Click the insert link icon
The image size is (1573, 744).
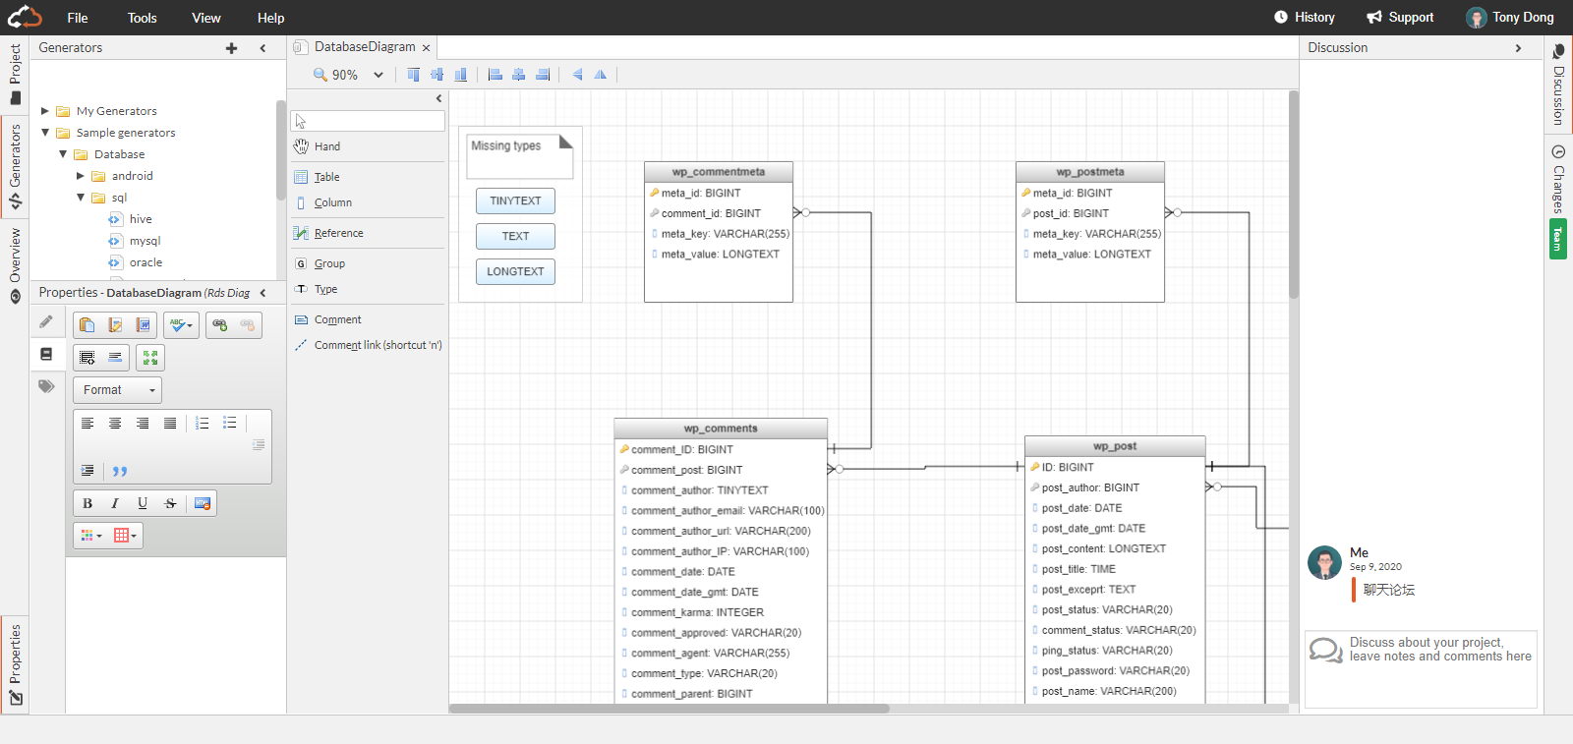tap(219, 325)
